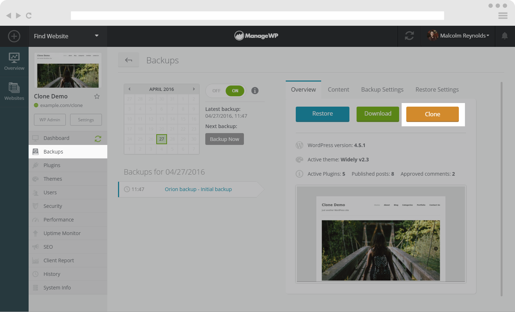Switch to the Content tab

338,90
